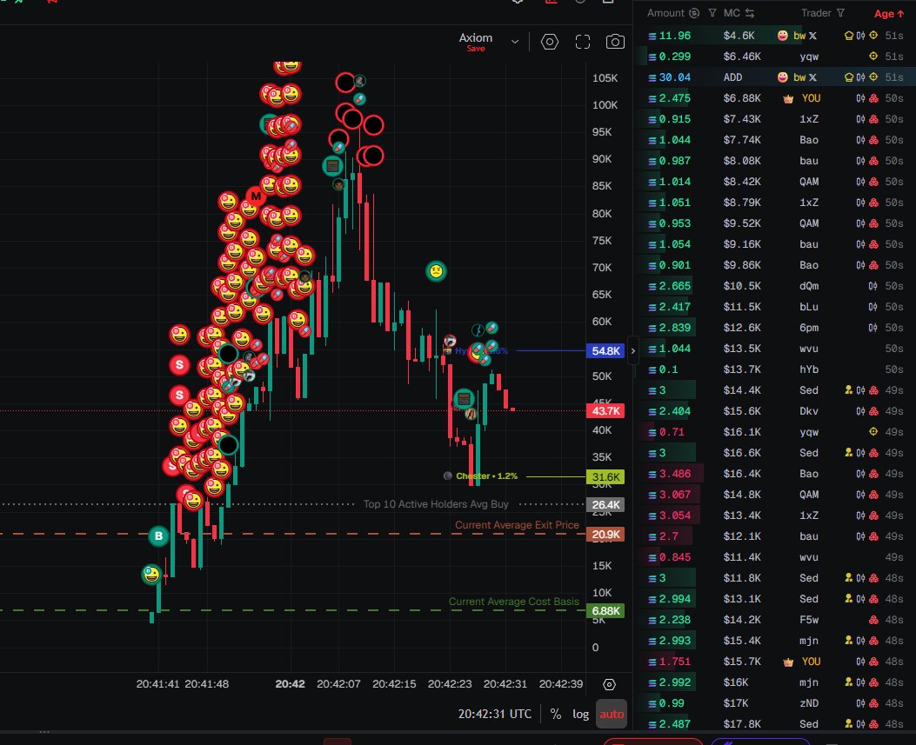Open chart settings hexagon icon beside Axiom

[549, 42]
